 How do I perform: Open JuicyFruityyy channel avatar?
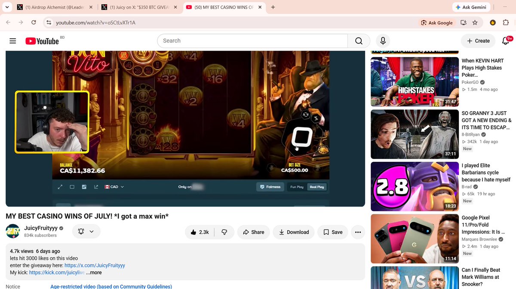[12, 231]
